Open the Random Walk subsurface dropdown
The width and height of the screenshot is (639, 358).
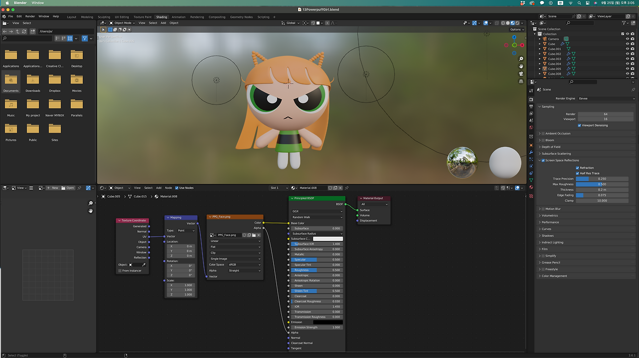[317, 217]
